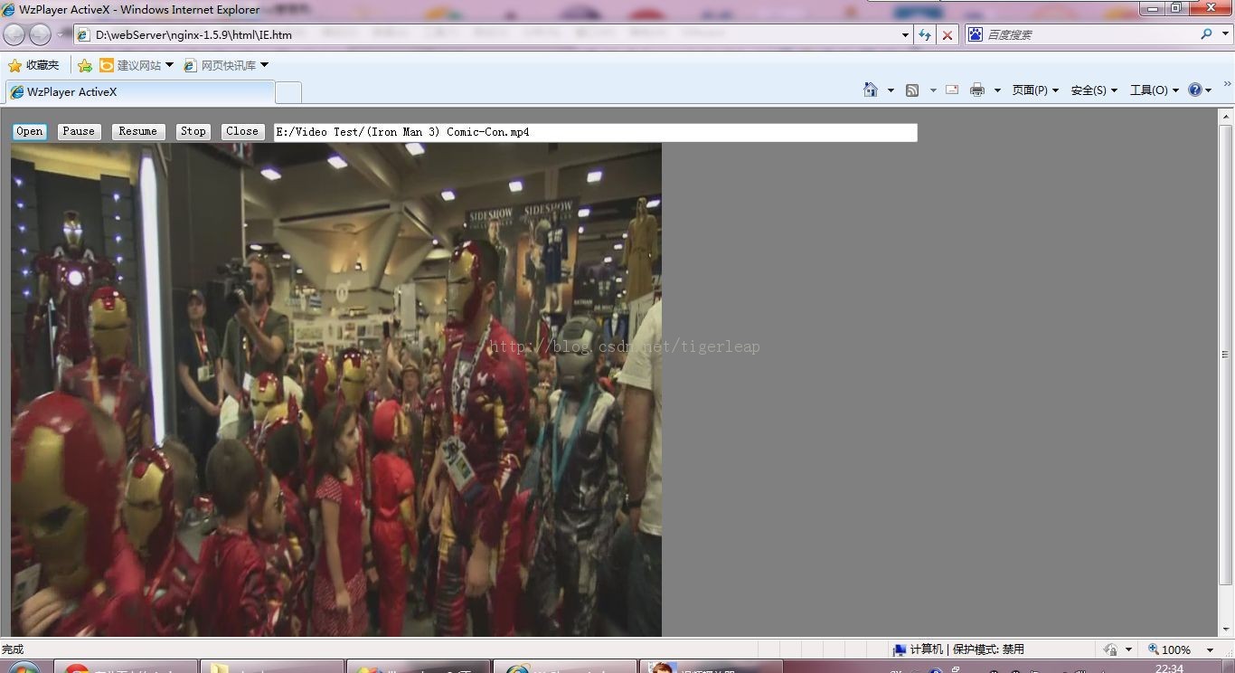
Task: Click the Add to Favorites Bar star-arrow icon
Action: (x=85, y=65)
